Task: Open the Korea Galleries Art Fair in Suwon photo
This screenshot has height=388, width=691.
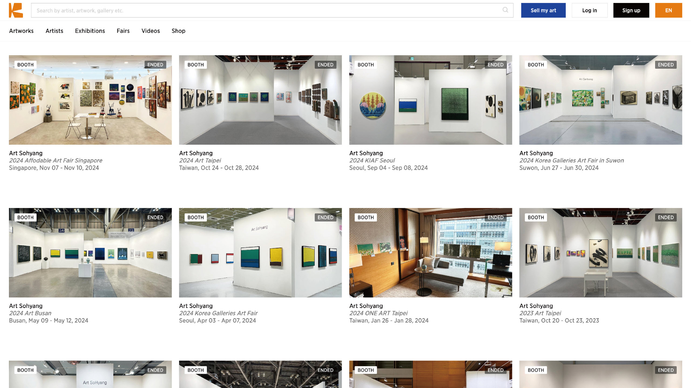Action: tap(601, 100)
